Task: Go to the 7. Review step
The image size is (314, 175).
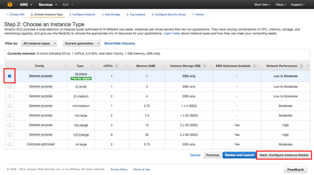Action: [x=198, y=14]
